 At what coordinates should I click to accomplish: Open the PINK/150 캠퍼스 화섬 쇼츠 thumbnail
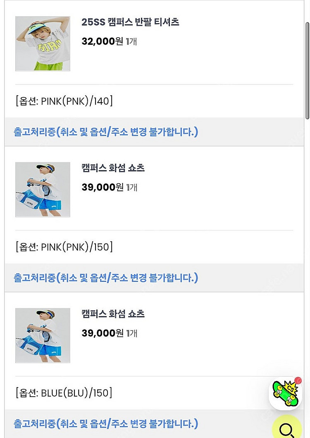[43, 190]
